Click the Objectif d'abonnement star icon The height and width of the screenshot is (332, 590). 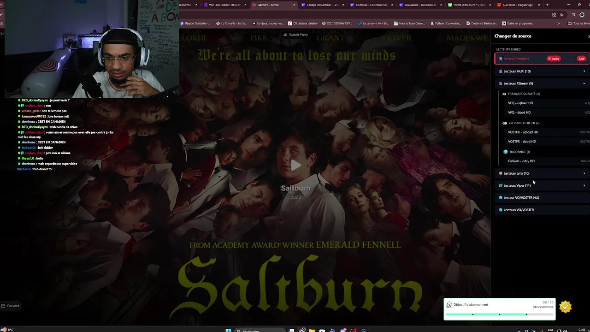(x=449, y=305)
